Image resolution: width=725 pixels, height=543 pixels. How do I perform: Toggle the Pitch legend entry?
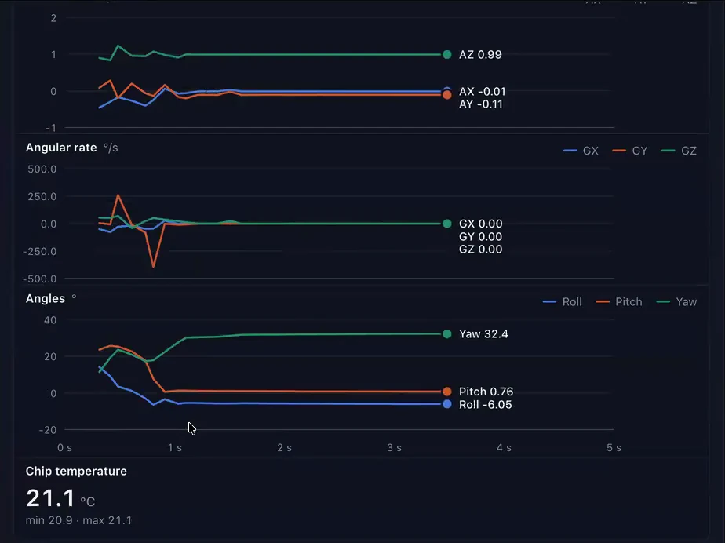click(x=619, y=302)
